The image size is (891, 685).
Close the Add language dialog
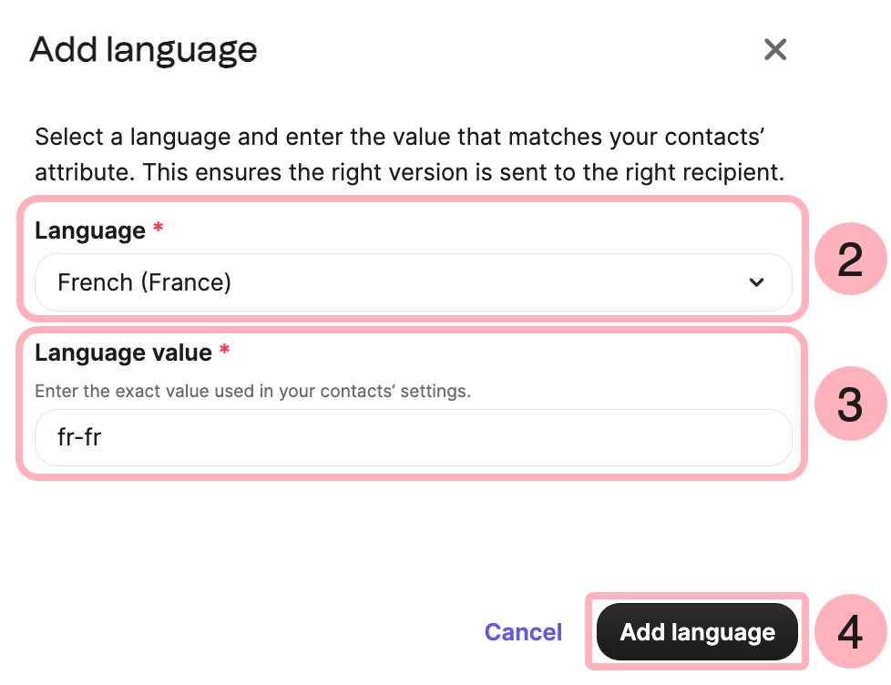coord(775,49)
